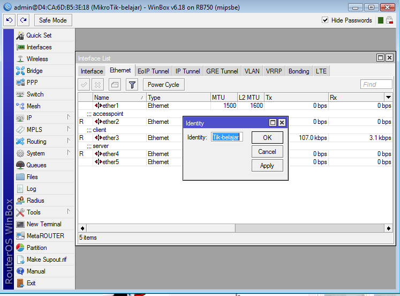Open the Log viewer

(x=44, y=189)
